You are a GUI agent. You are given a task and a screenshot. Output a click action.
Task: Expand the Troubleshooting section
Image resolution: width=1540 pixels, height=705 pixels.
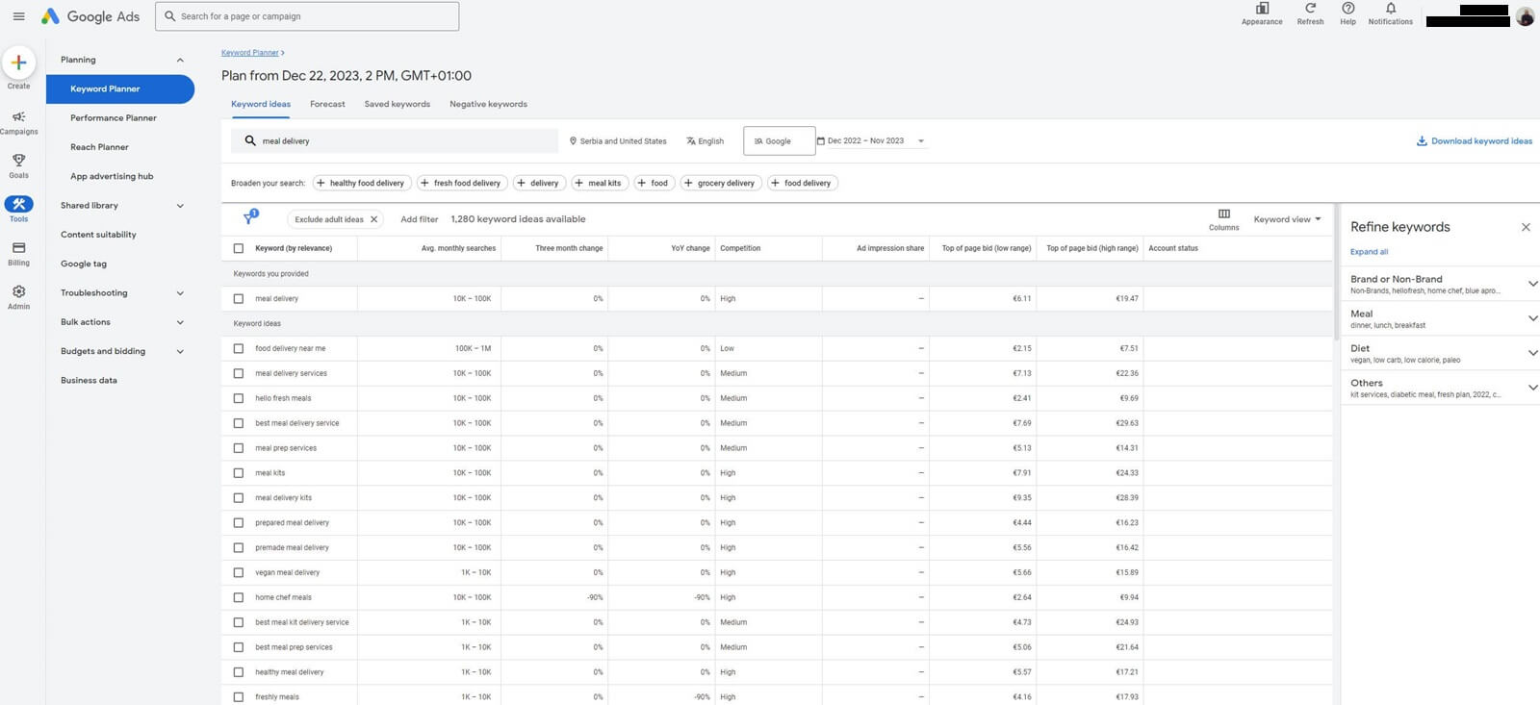(x=180, y=293)
